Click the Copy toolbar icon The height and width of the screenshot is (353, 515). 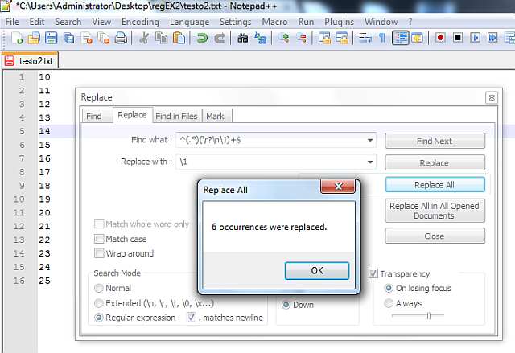click(161, 38)
